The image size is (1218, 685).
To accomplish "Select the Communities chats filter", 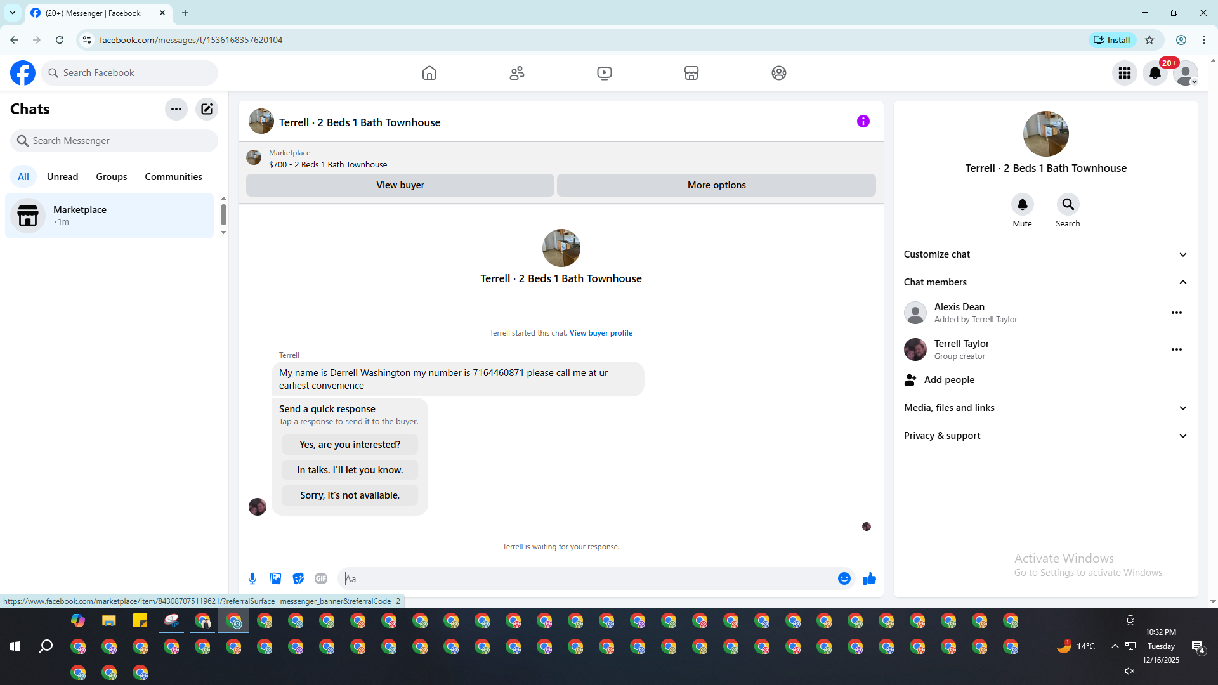I will pyautogui.click(x=174, y=177).
